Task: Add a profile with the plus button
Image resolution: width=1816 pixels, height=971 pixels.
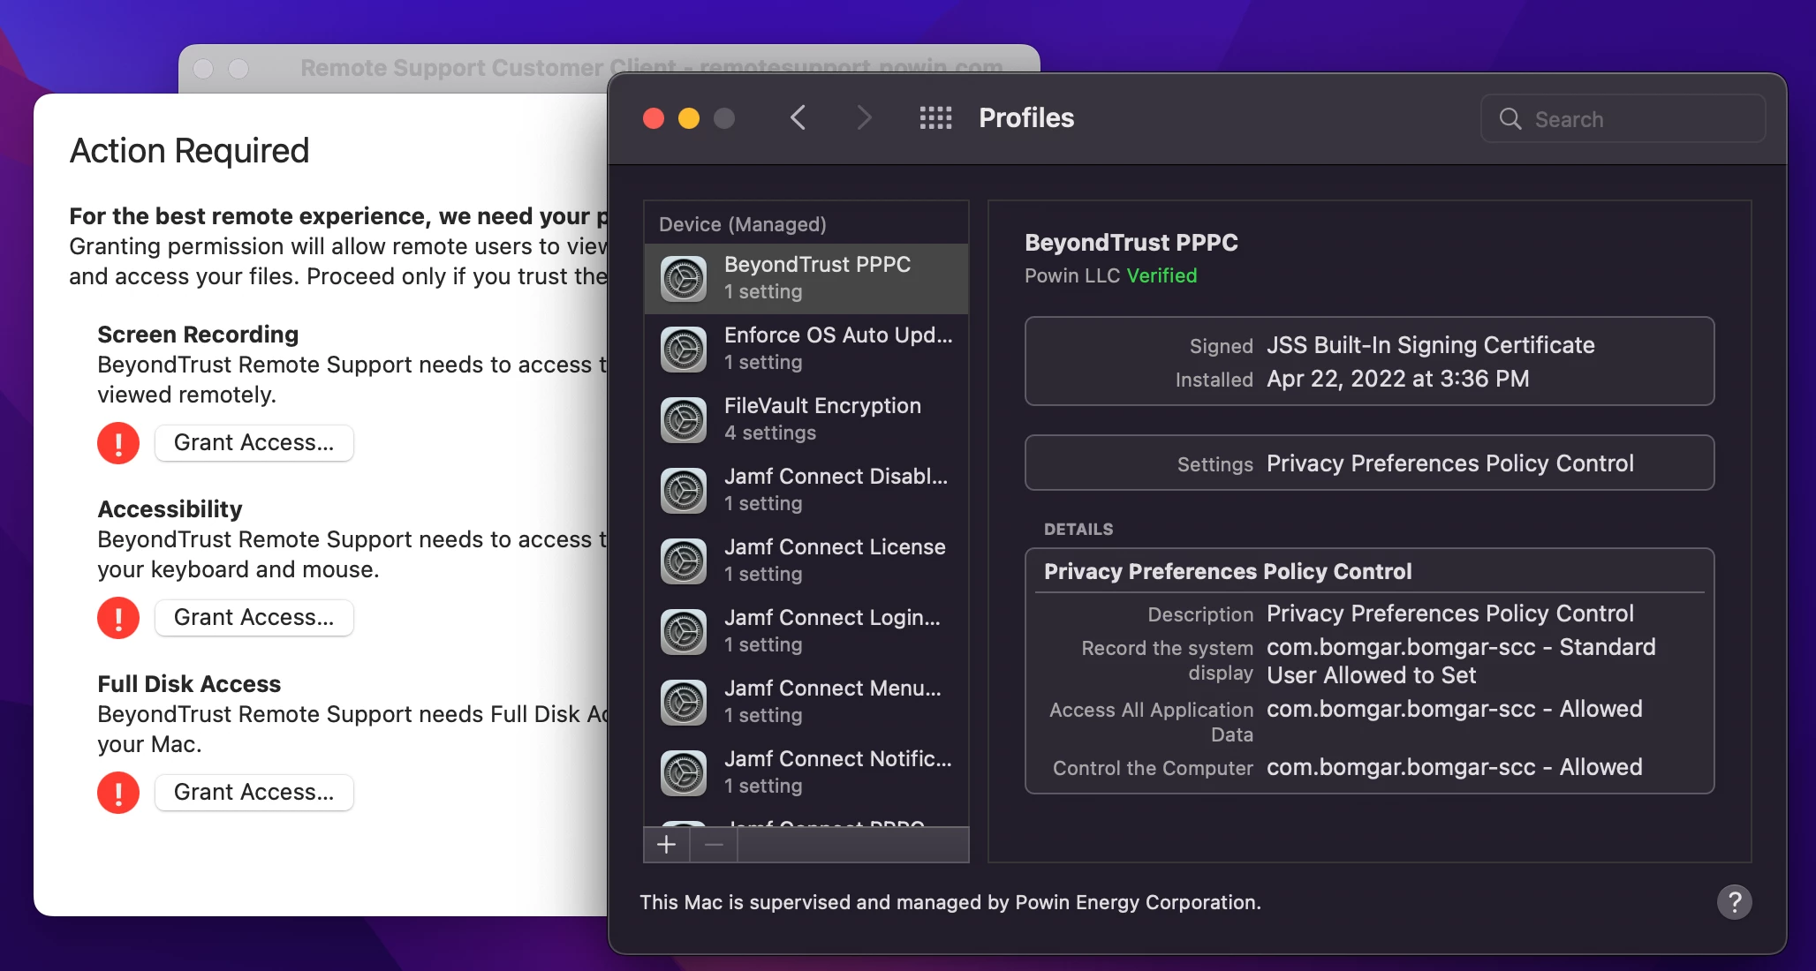Action: point(667,845)
